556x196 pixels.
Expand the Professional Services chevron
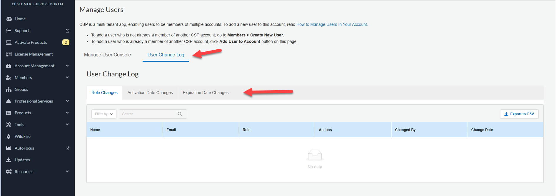[x=67, y=101]
